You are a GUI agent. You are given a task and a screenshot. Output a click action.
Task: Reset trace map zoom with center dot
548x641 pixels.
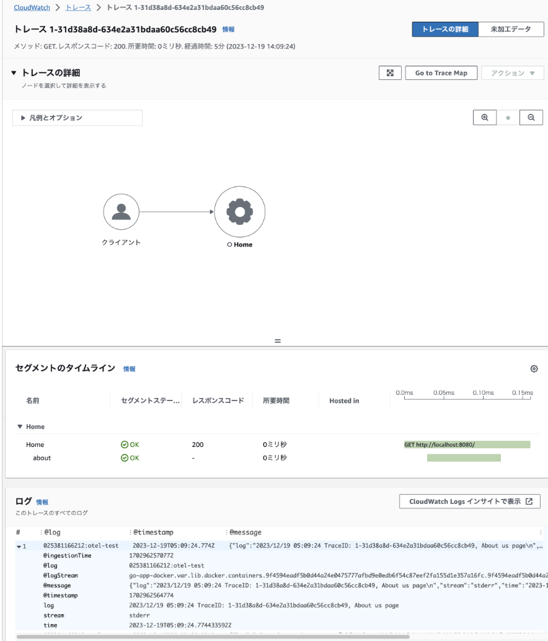(x=508, y=118)
